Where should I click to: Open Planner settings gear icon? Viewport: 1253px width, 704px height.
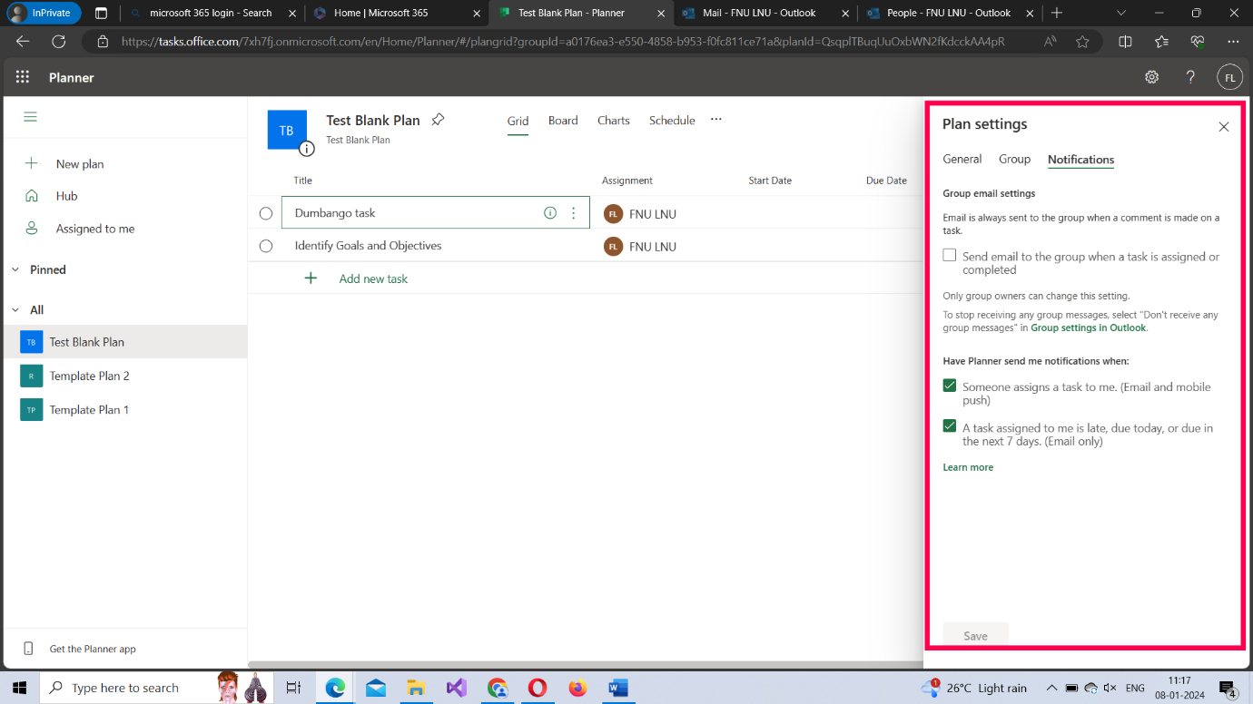pos(1151,77)
